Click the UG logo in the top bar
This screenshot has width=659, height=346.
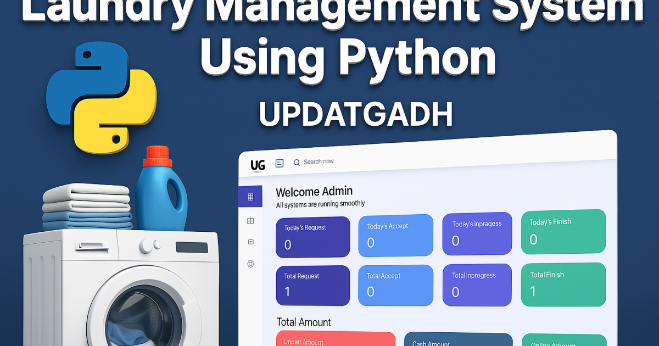(258, 164)
